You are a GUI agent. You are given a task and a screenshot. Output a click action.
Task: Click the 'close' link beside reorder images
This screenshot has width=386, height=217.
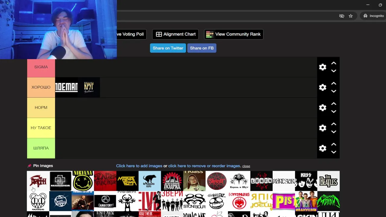[x=246, y=166]
